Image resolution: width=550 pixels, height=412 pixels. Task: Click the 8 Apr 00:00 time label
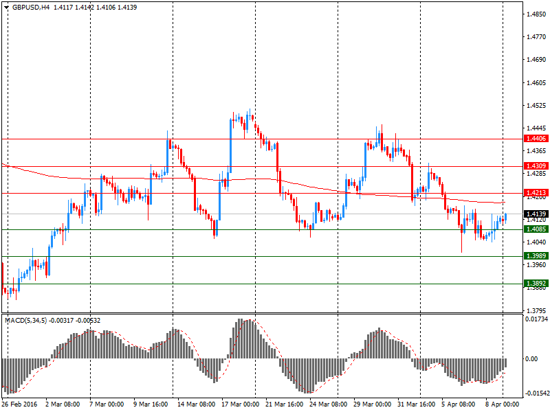click(x=503, y=404)
